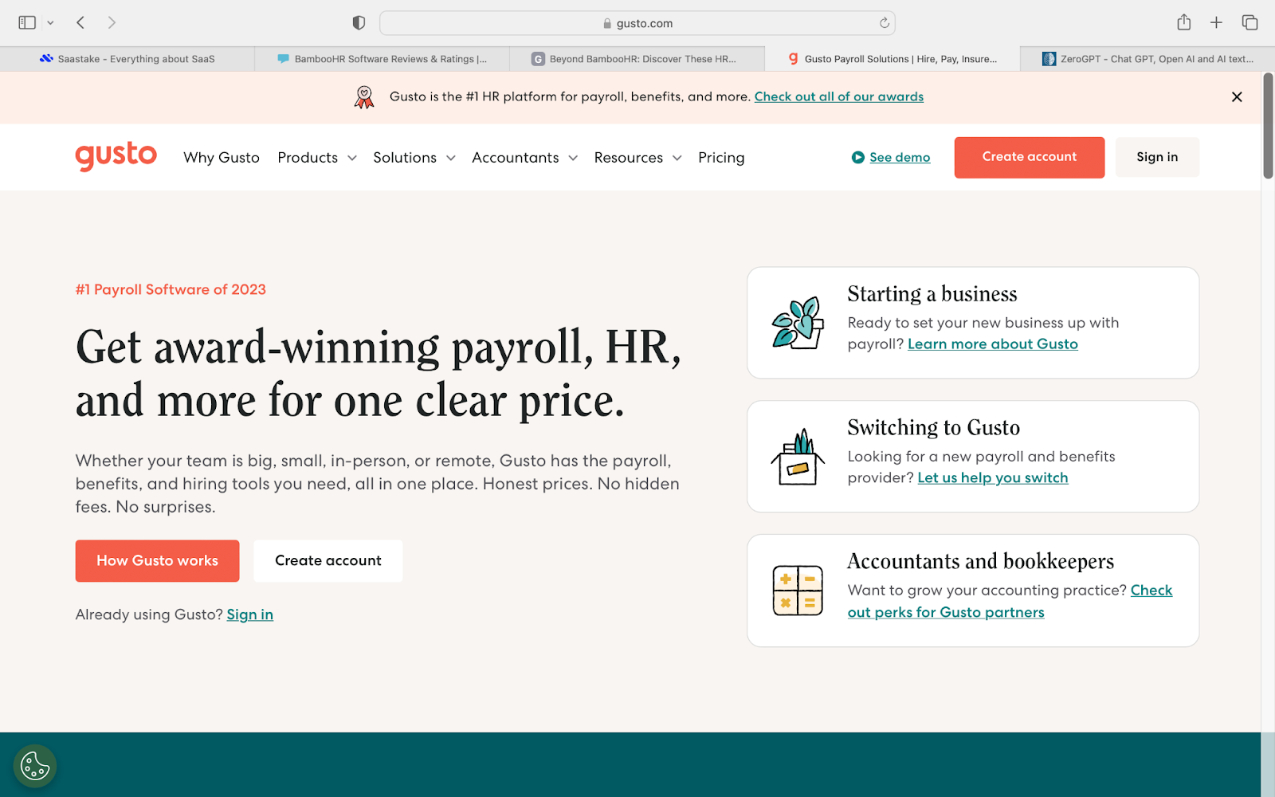Click Accountants and bookkeepers heading
Image resolution: width=1275 pixels, height=797 pixels.
click(981, 562)
